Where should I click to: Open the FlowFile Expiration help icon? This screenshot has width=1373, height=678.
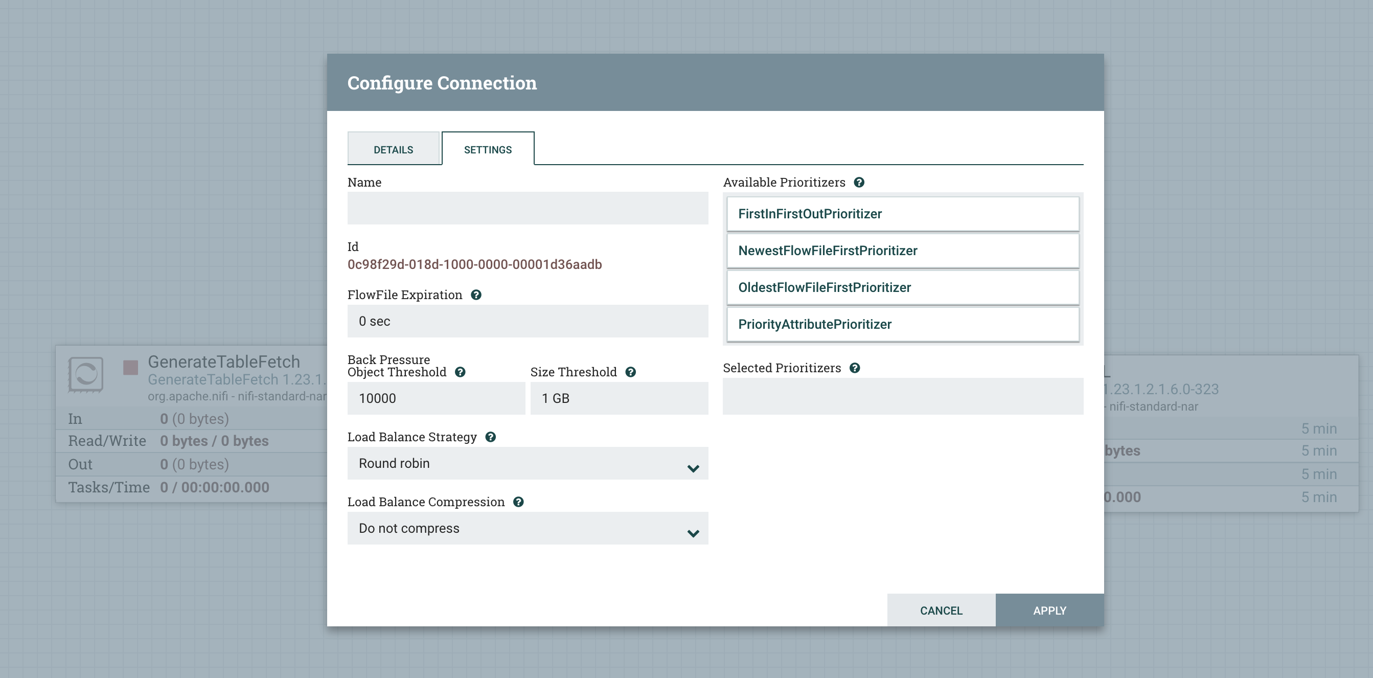tap(476, 294)
